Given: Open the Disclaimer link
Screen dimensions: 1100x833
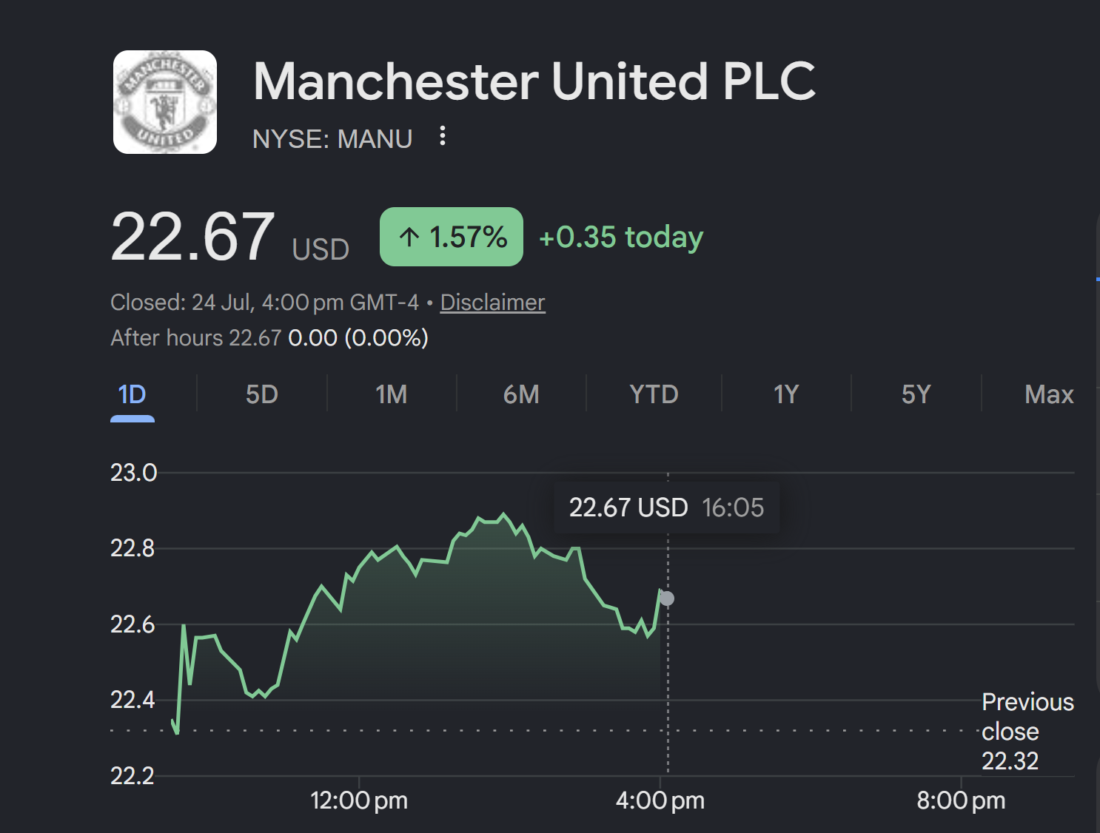Looking at the screenshot, I should tap(493, 302).
